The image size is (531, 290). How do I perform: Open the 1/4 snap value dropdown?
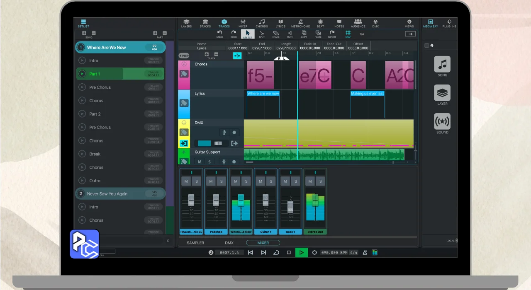(x=362, y=34)
